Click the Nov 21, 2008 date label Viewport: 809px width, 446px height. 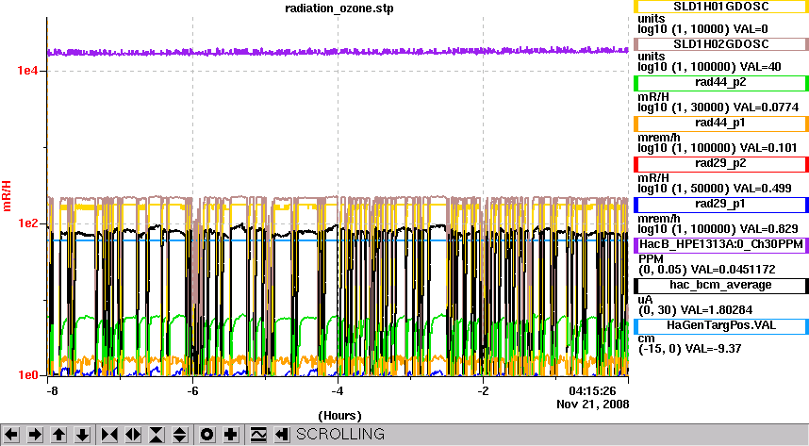point(593,405)
